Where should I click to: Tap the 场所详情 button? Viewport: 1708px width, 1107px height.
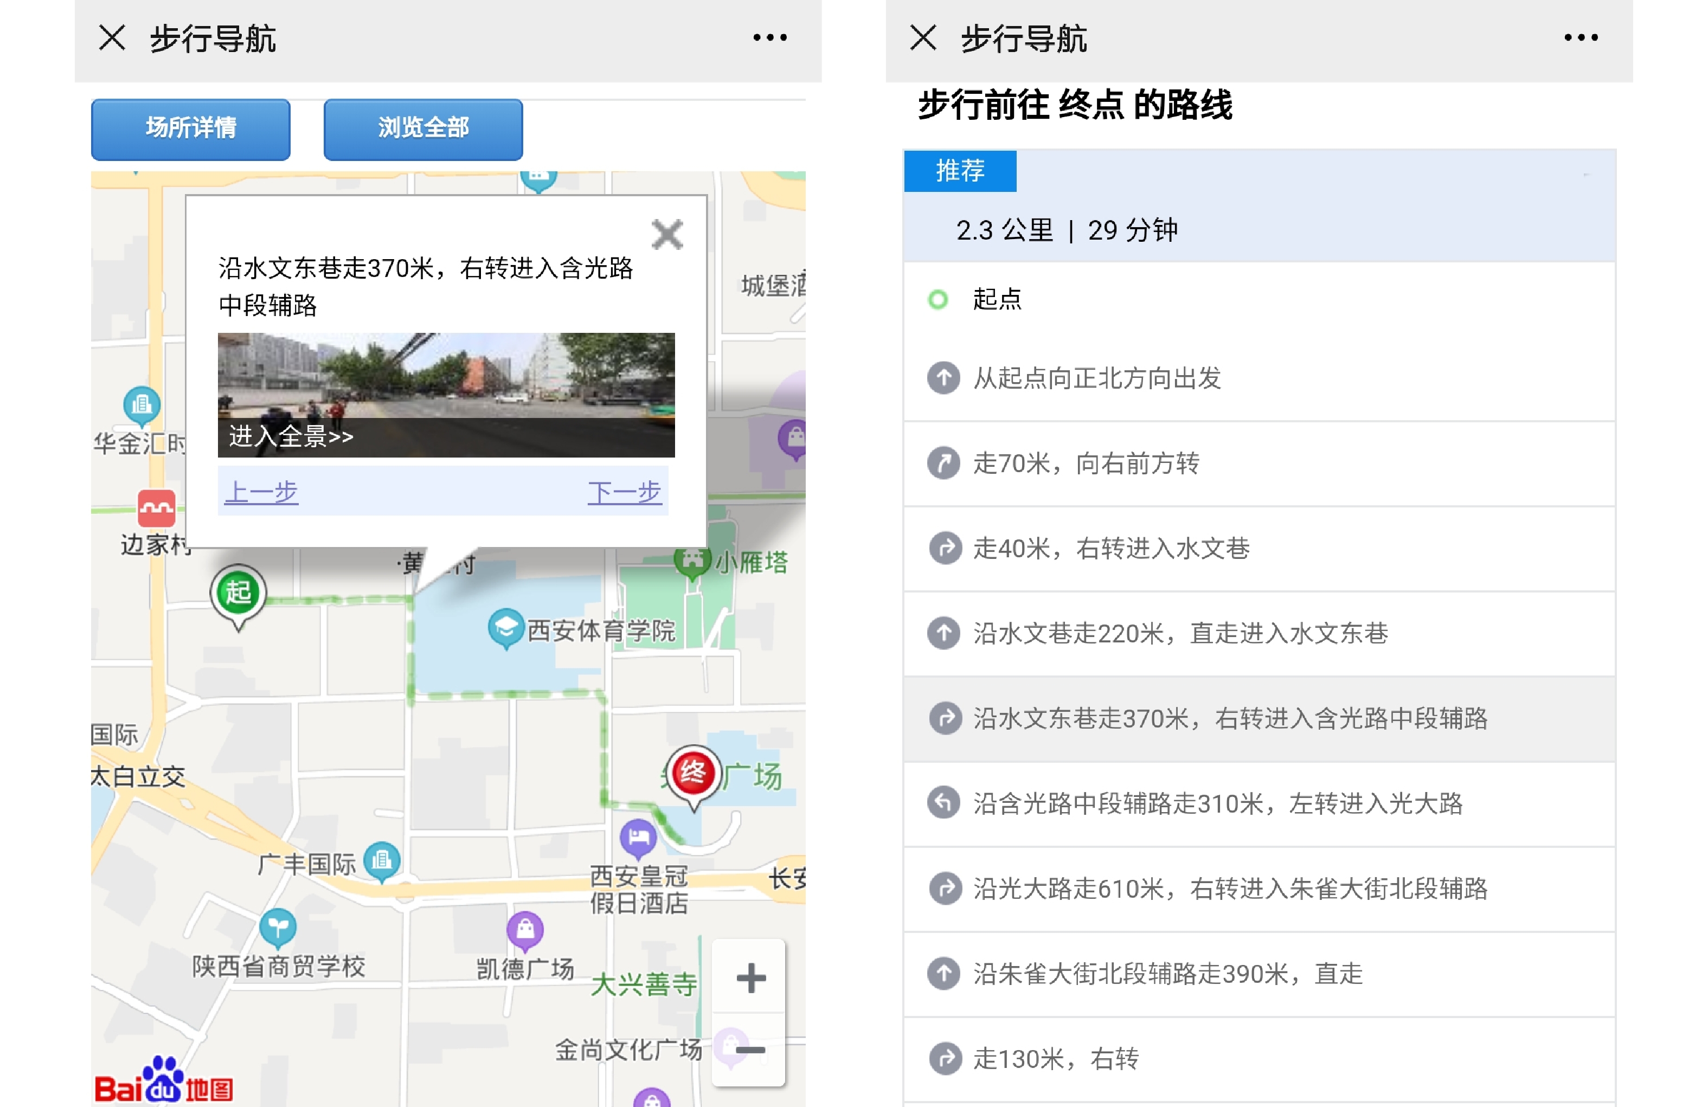pyautogui.click(x=191, y=129)
